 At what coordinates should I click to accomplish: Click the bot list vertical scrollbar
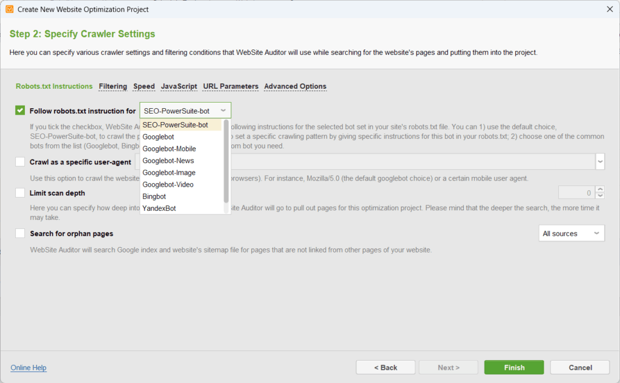click(x=226, y=161)
